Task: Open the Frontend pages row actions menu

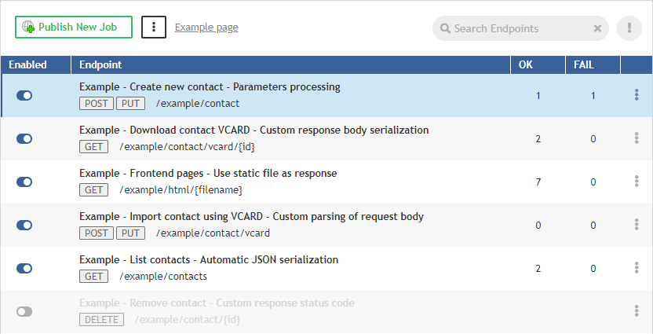Action: point(637,182)
